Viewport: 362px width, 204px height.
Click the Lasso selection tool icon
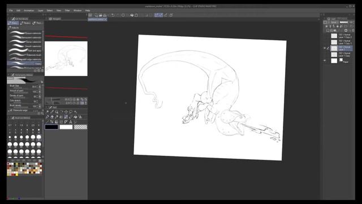click(x=71, y=112)
